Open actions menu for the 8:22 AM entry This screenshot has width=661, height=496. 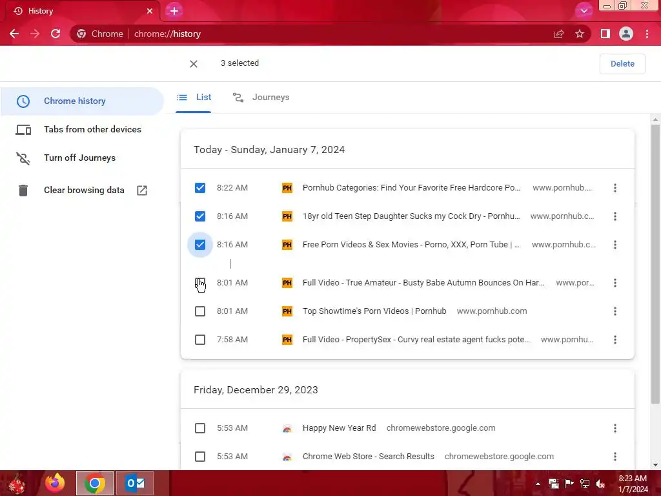coord(615,188)
